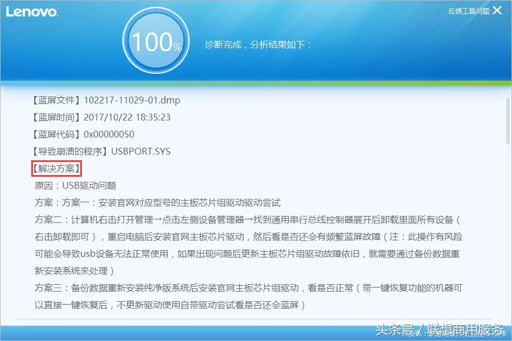Click the Lenovo logo
The height and width of the screenshot is (341, 512).
pos(32,12)
